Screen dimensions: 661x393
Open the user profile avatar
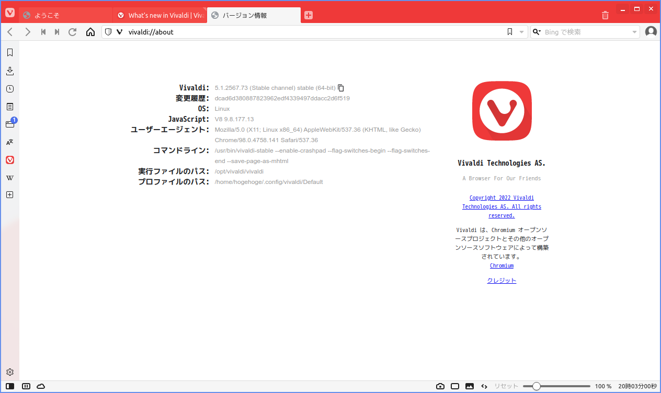coord(651,32)
